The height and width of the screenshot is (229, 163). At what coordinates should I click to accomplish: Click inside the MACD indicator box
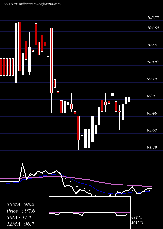pyautogui.click(x=90, y=213)
